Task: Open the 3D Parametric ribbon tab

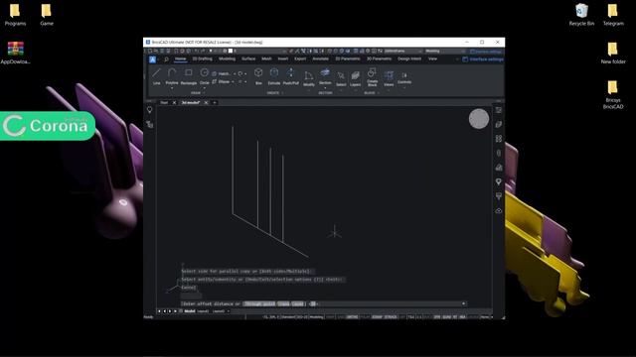Action: (x=379, y=59)
